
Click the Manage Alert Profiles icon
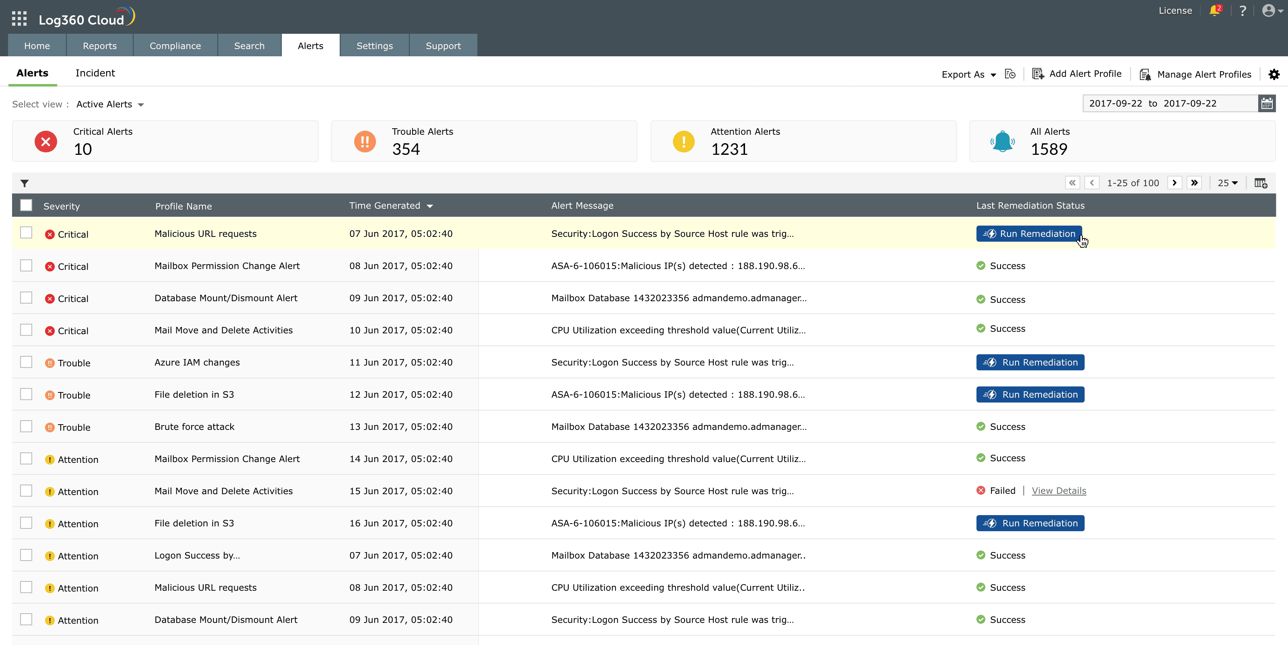[x=1145, y=74]
